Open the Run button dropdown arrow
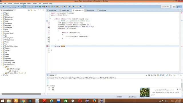 click(x=42, y=7)
